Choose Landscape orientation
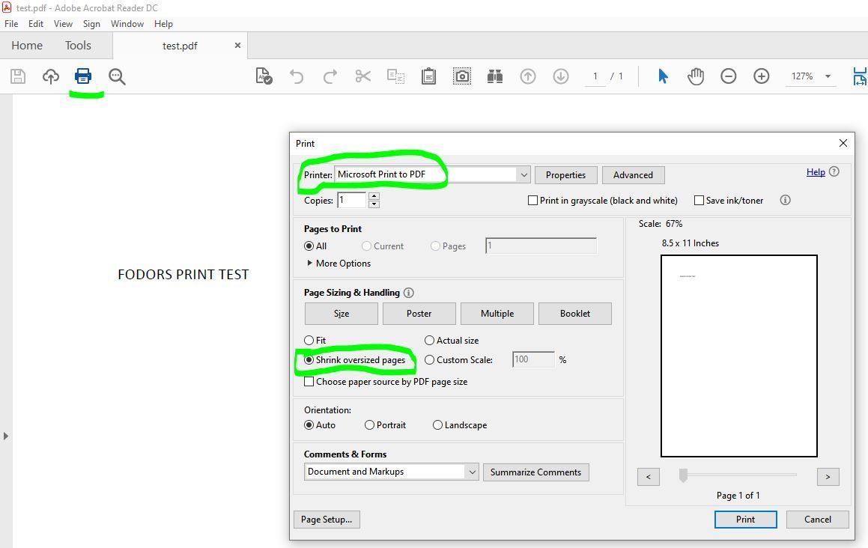Screen dimensions: 868x548 (x=438, y=424)
